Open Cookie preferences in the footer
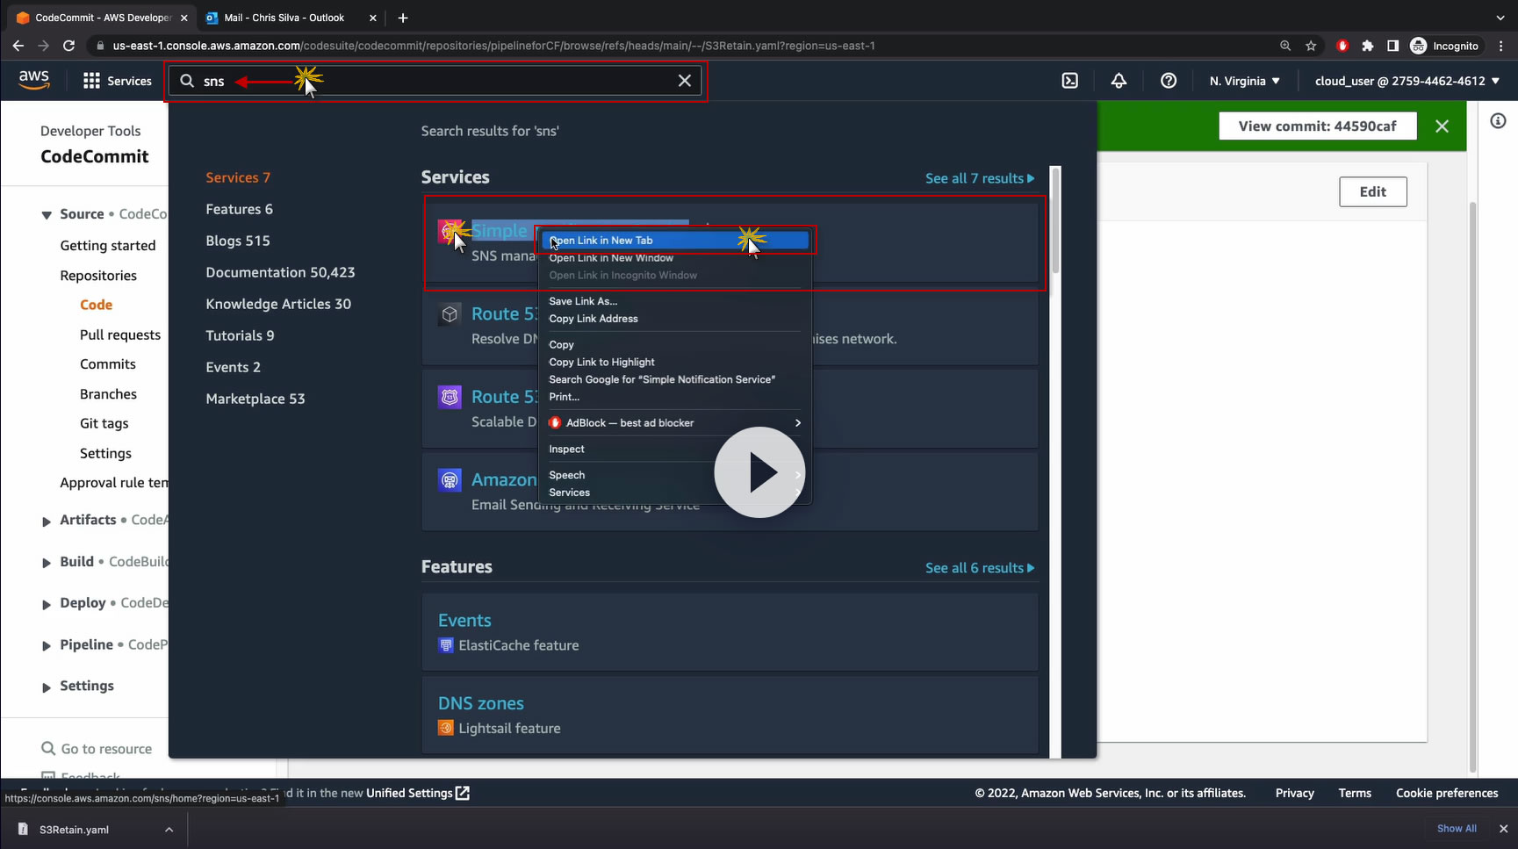This screenshot has height=849, width=1518. click(x=1447, y=793)
